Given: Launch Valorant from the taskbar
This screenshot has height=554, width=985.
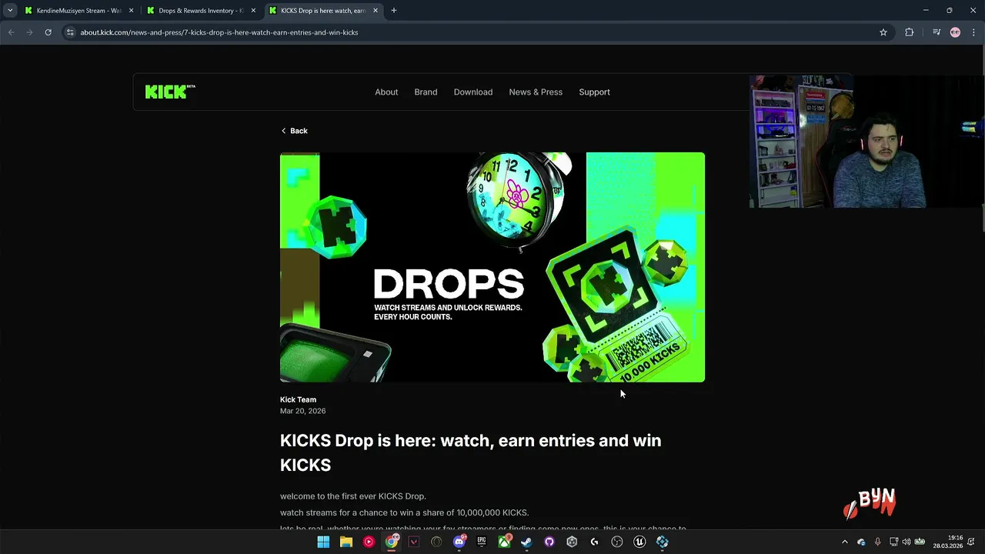Looking at the screenshot, I should pos(414,542).
